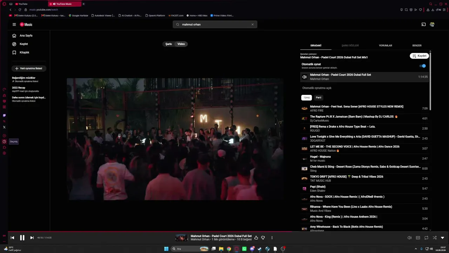The image size is (449, 253).
Task: Dislike the current song with thumbs down
Action: [263, 238]
